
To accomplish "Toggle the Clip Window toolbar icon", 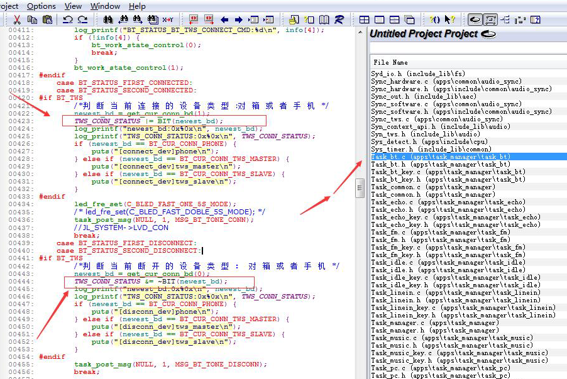I will pos(520,19).
